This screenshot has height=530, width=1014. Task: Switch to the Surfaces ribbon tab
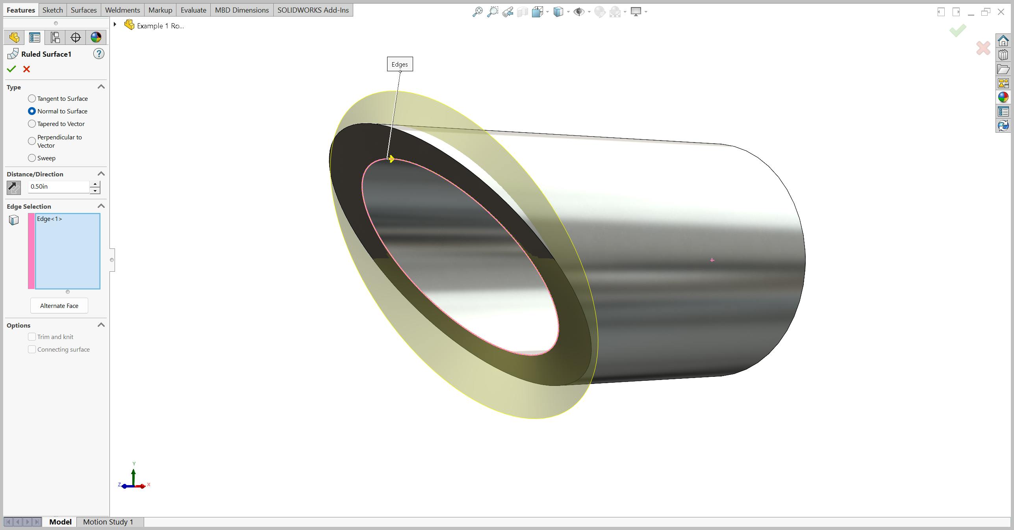(83, 10)
